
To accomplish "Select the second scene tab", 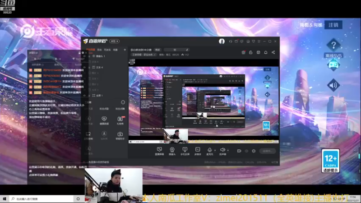I will (x=99, y=50).
